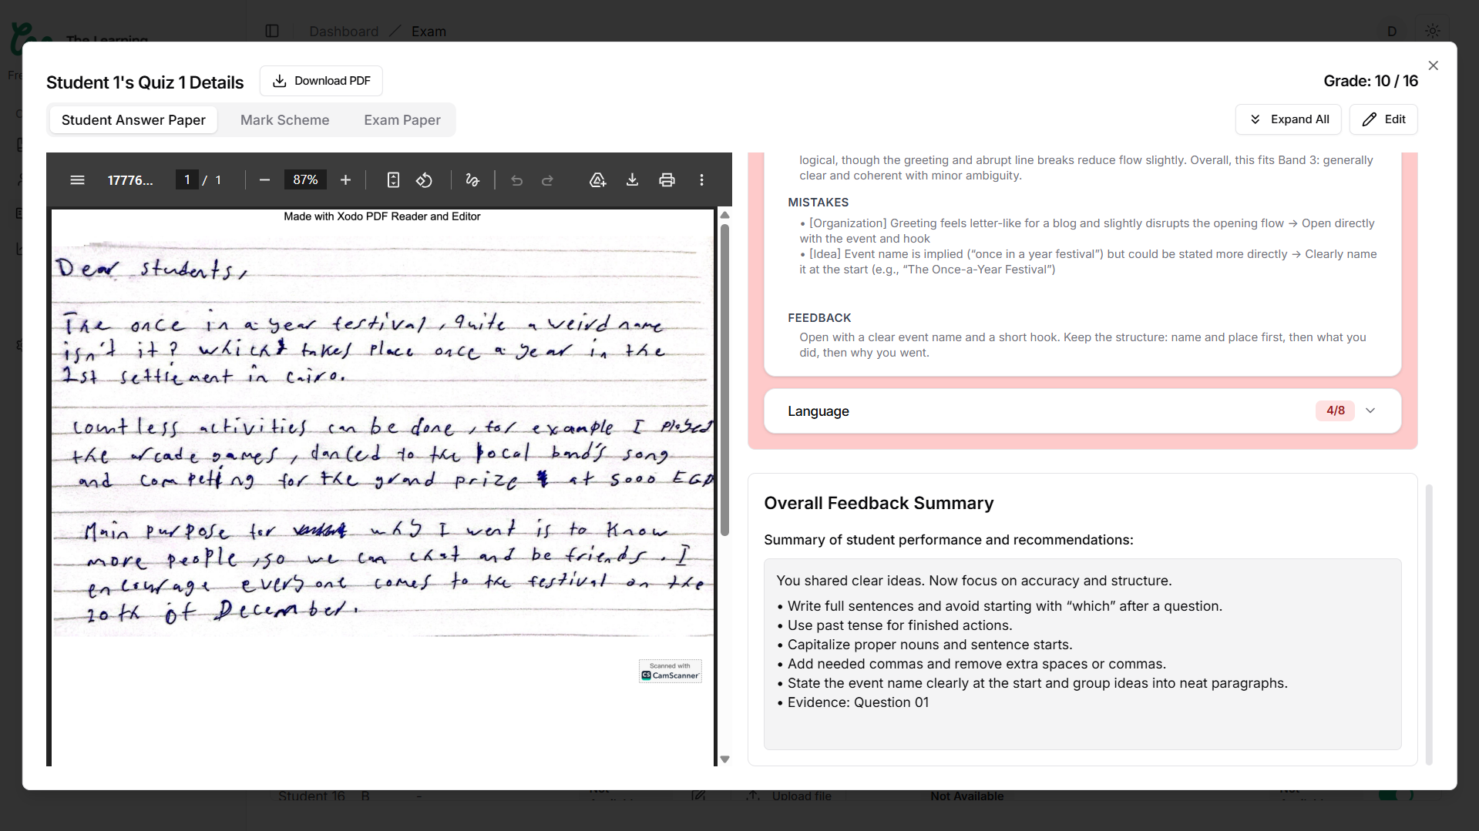Viewport: 1479px width, 831px height.
Task: Click the Upload file link in background
Action: point(802,796)
